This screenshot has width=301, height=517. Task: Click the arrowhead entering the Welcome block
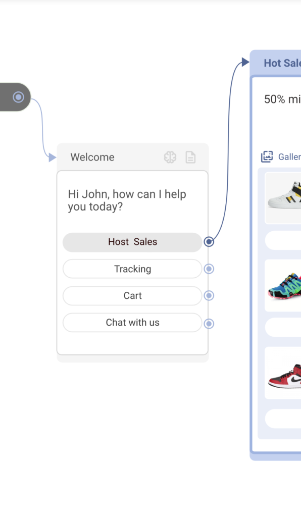click(52, 158)
